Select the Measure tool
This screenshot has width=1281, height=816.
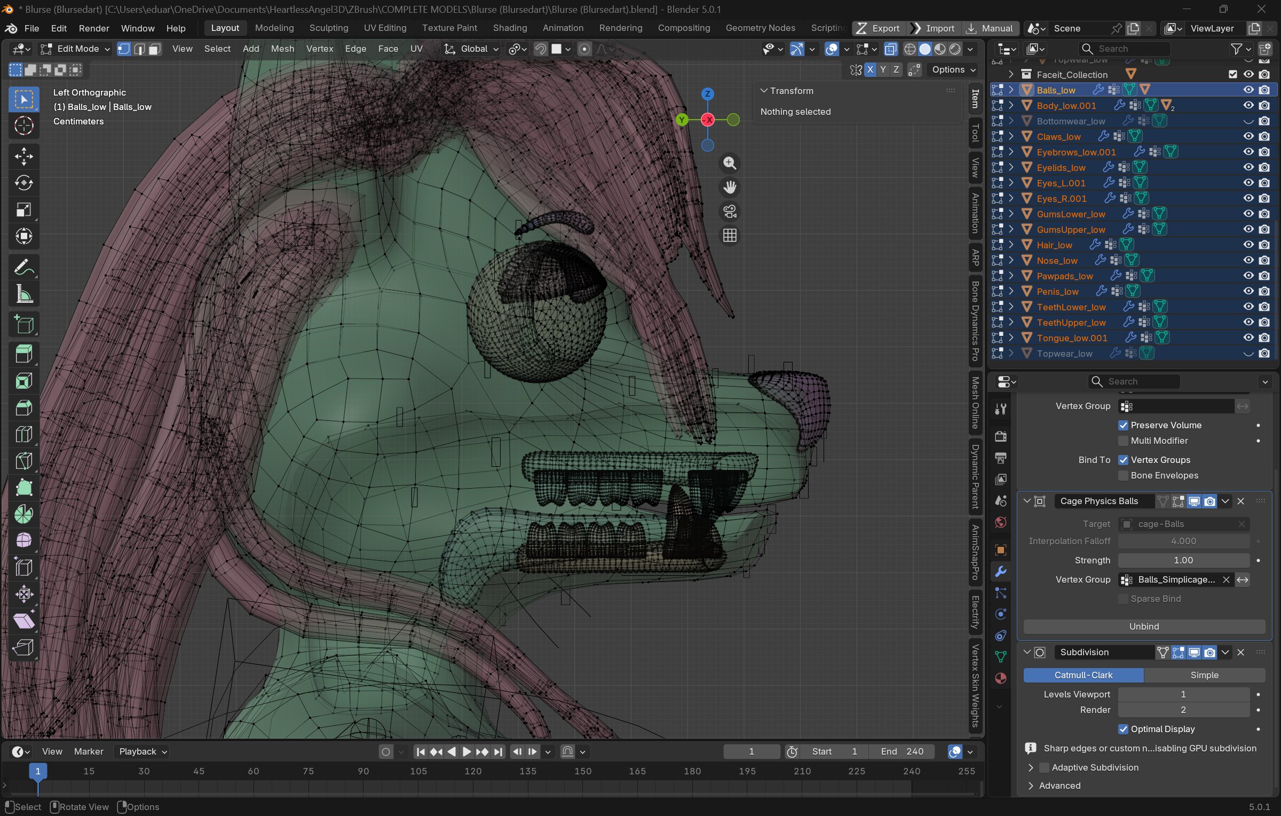click(23, 294)
